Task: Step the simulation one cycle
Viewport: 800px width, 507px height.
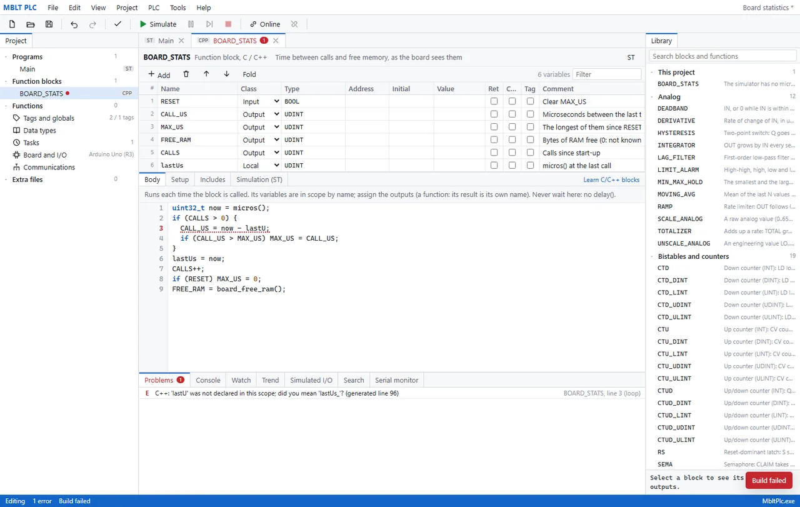Action: coord(209,24)
